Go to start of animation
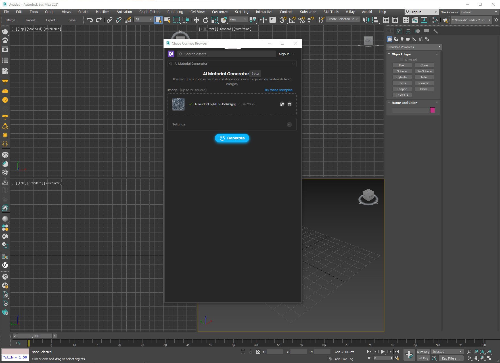This screenshot has height=363, width=500. (369, 352)
